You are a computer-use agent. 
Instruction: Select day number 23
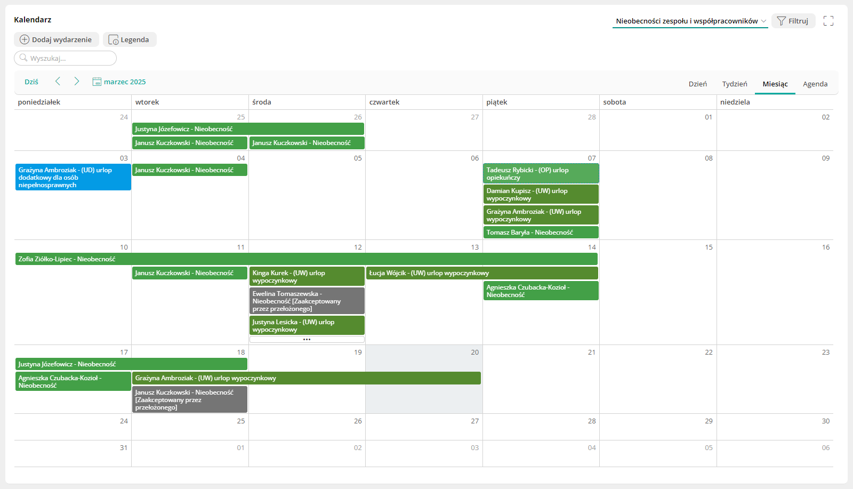tap(826, 352)
